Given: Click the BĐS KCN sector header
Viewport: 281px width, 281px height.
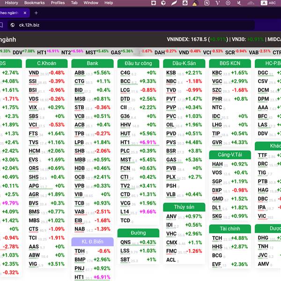Looking at the screenshot, I should (x=230, y=63).
